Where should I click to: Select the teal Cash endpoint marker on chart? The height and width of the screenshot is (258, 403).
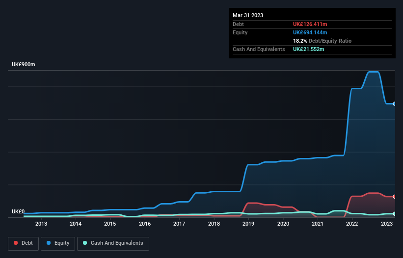click(395, 213)
